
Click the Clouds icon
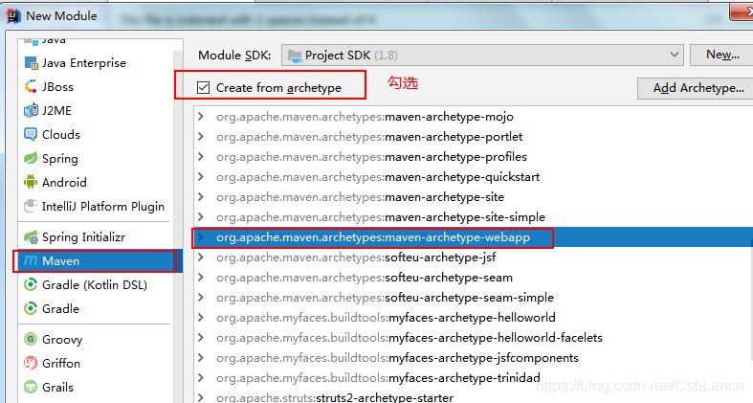[x=31, y=135]
